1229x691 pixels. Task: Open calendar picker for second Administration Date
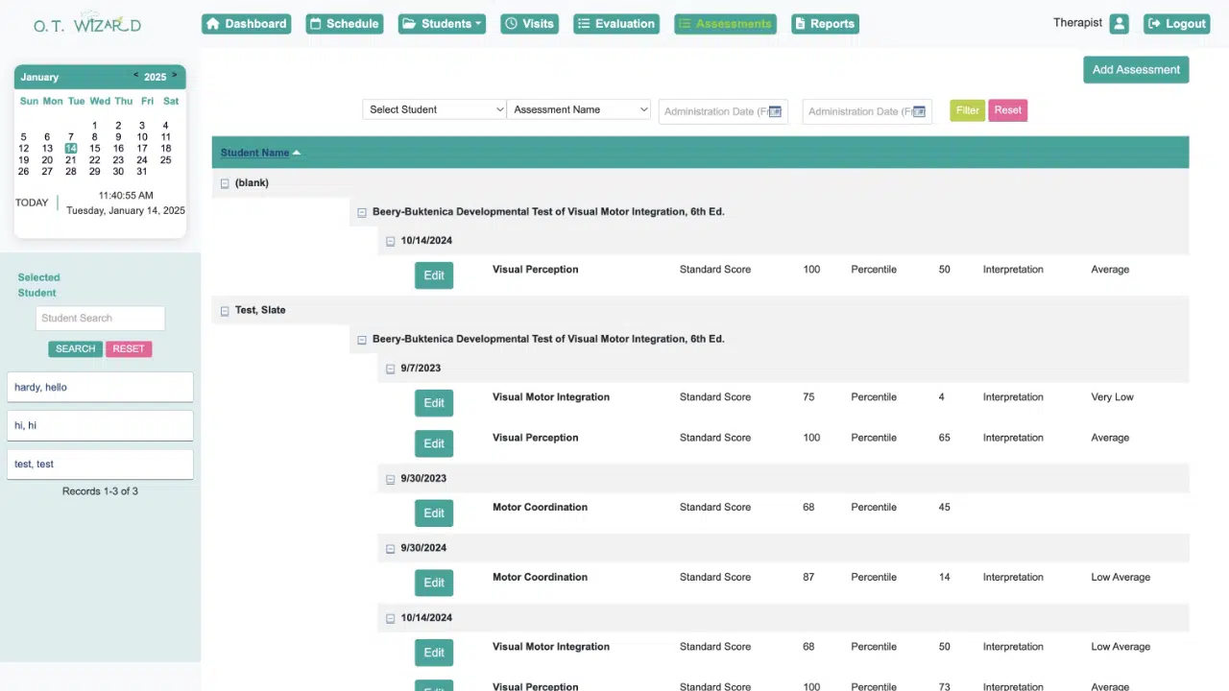click(x=919, y=111)
